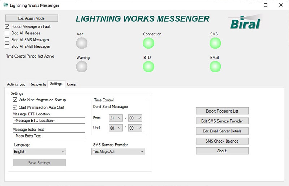
Task: Switch to the Activity Log tab
Action: (x=16, y=84)
